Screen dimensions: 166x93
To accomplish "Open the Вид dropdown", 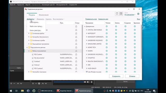I will 139,19.
